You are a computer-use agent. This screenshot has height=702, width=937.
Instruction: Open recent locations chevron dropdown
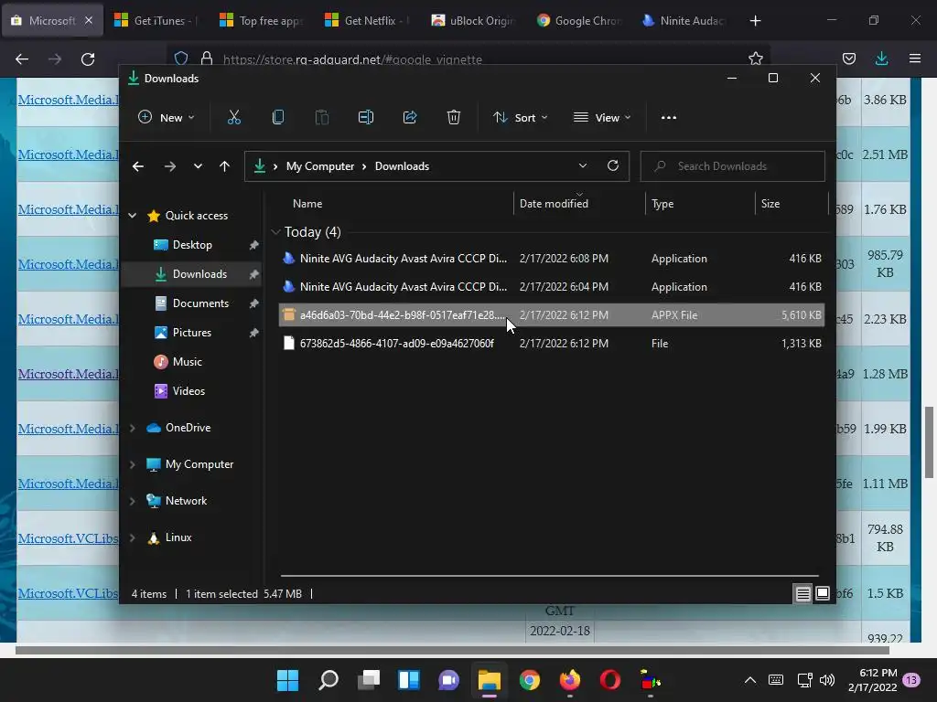pyautogui.click(x=198, y=166)
